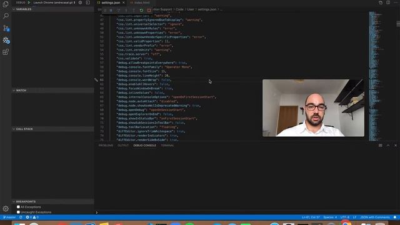This screenshot has height=225, width=400.
Task: Open the Manage gear at sidebar bottom
Action: [6, 209]
